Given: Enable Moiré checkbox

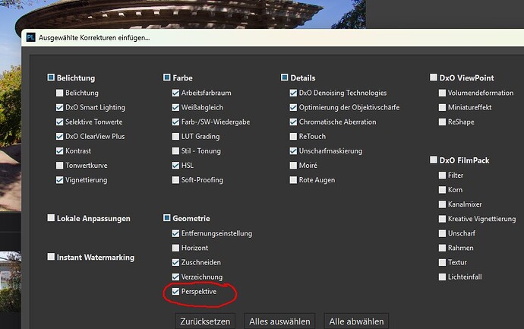Looking at the screenshot, I should [293, 165].
